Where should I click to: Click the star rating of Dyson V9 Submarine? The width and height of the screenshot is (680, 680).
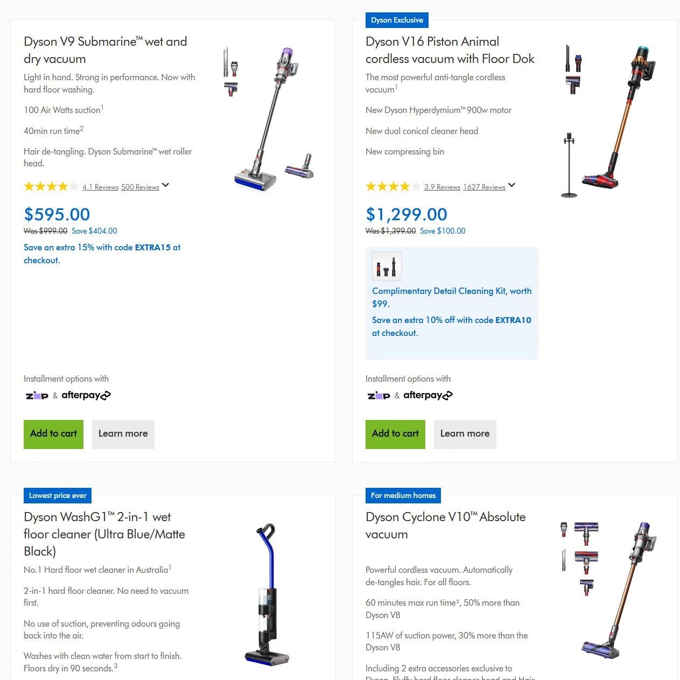coord(51,187)
